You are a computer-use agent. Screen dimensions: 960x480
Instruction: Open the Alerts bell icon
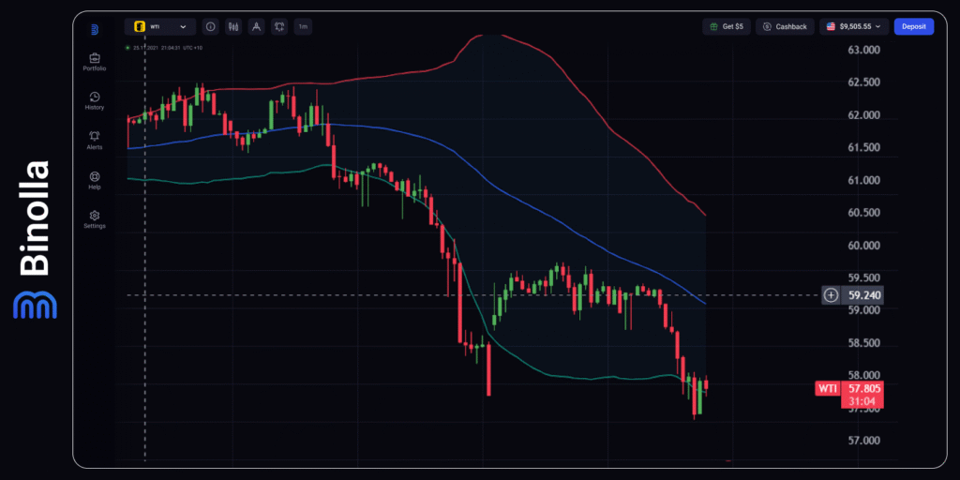coord(94,140)
